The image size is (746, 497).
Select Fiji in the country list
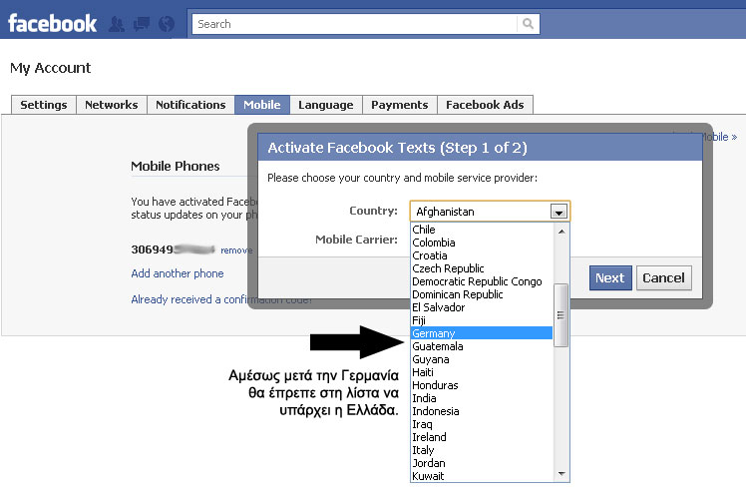[482, 320]
